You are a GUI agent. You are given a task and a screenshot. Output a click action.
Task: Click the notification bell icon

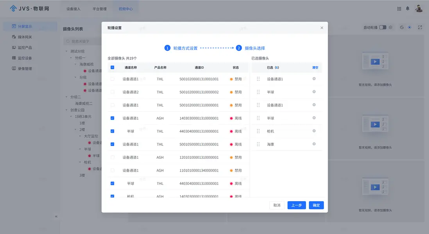pyautogui.click(x=408, y=9)
